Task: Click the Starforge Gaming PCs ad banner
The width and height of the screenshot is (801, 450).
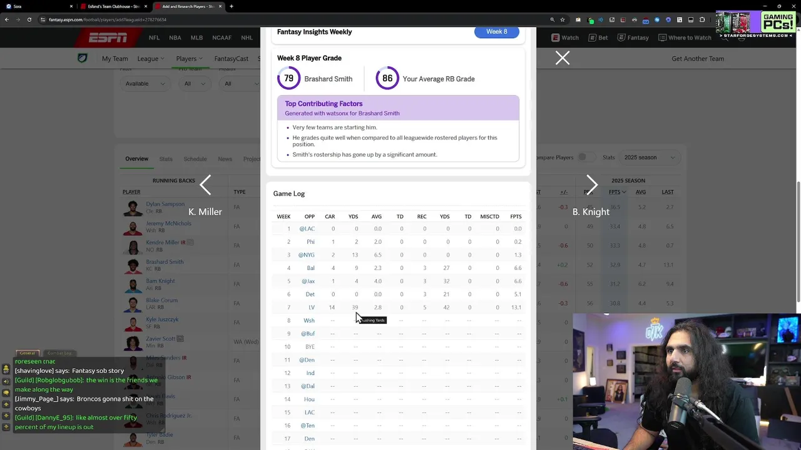Action: 756,24
